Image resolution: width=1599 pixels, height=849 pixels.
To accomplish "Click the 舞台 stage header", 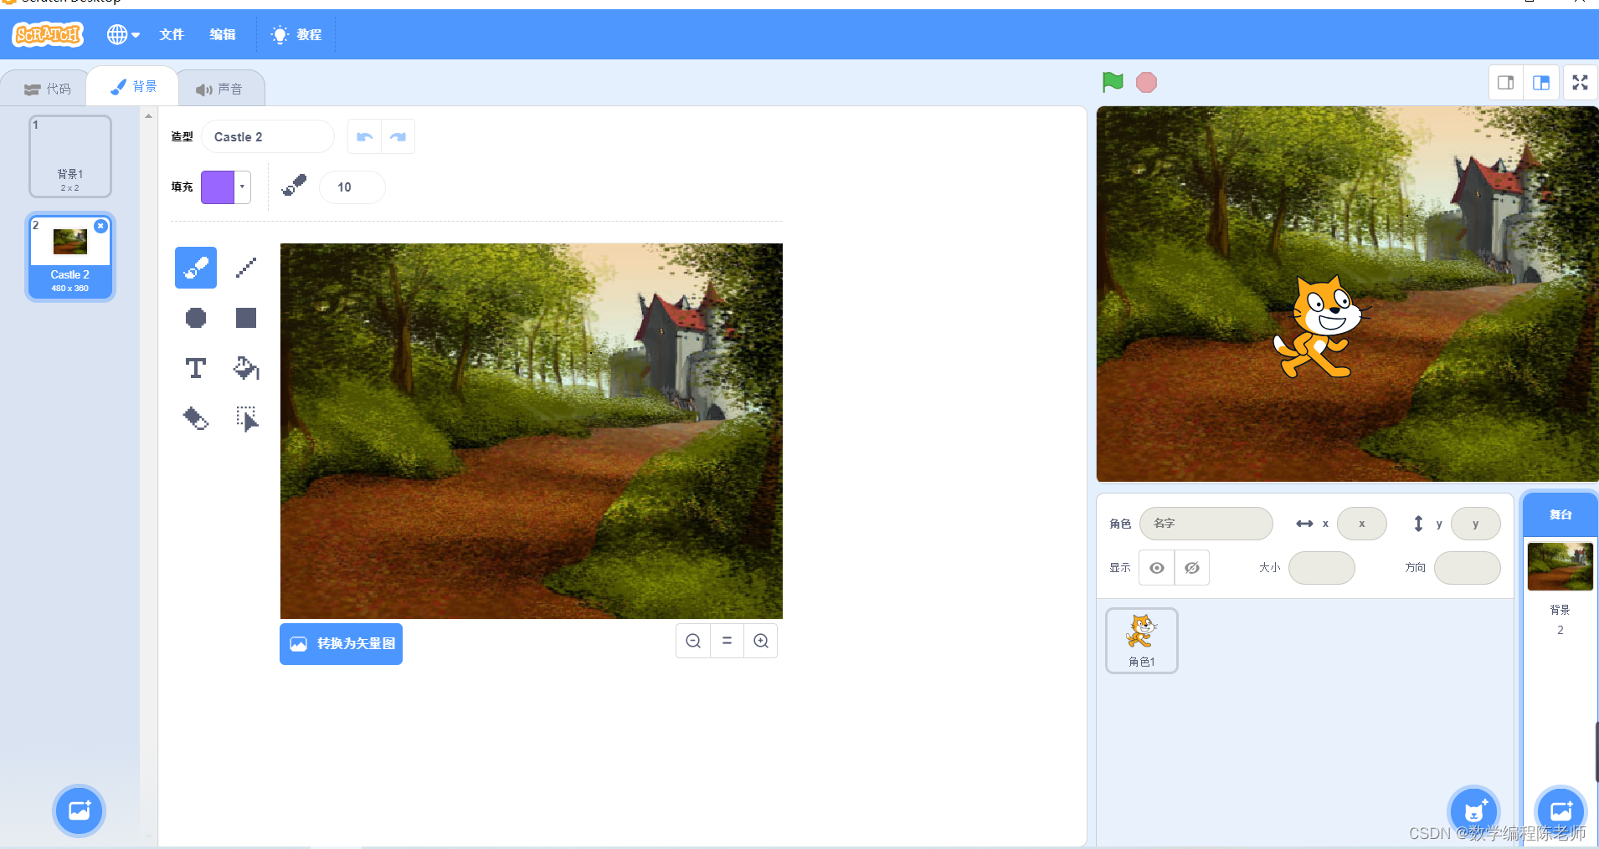I will pyautogui.click(x=1560, y=514).
